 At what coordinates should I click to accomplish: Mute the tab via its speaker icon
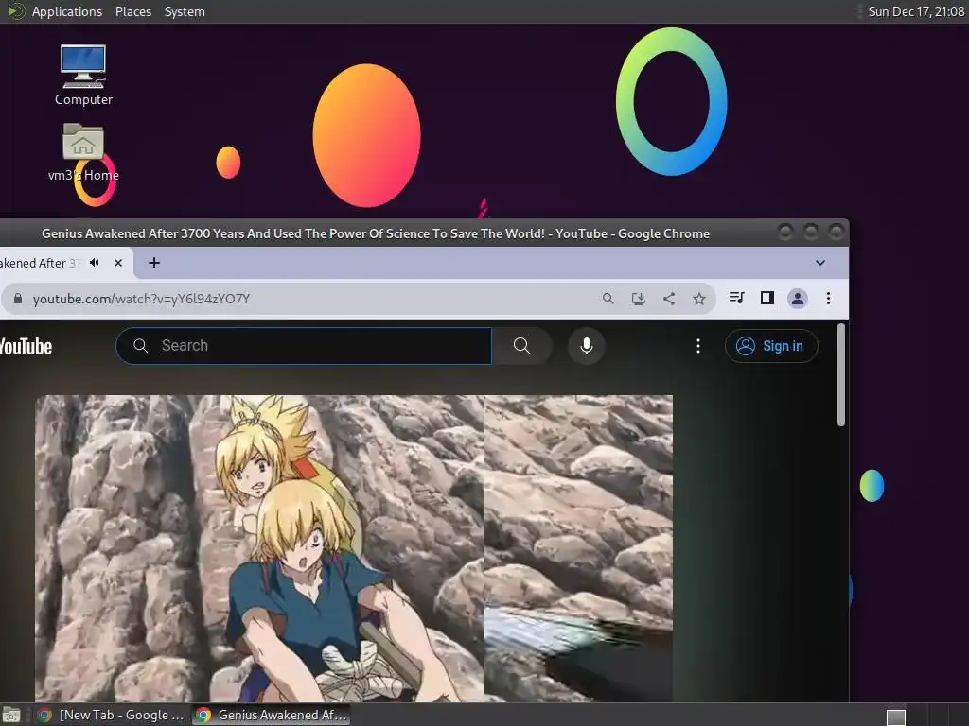click(94, 263)
